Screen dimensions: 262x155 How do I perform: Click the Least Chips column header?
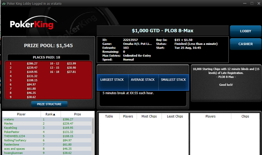click(175, 116)
